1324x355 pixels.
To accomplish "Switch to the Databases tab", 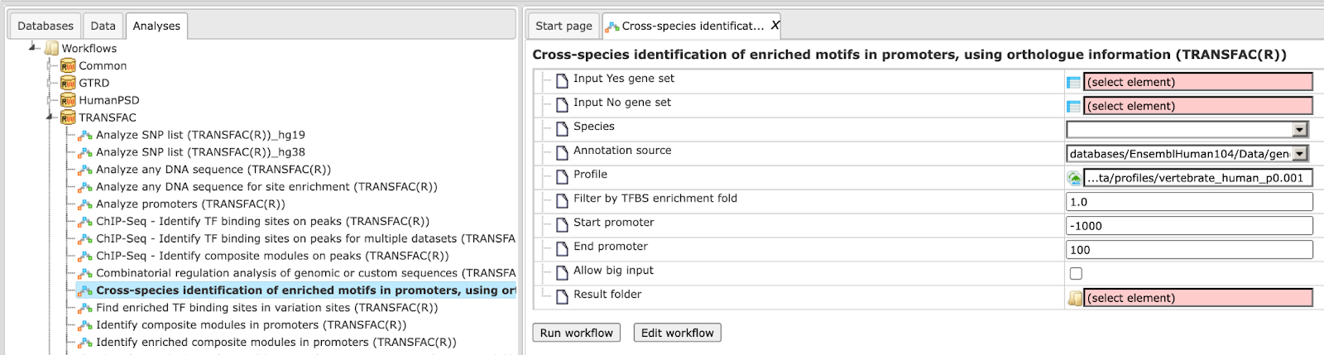I will [46, 26].
